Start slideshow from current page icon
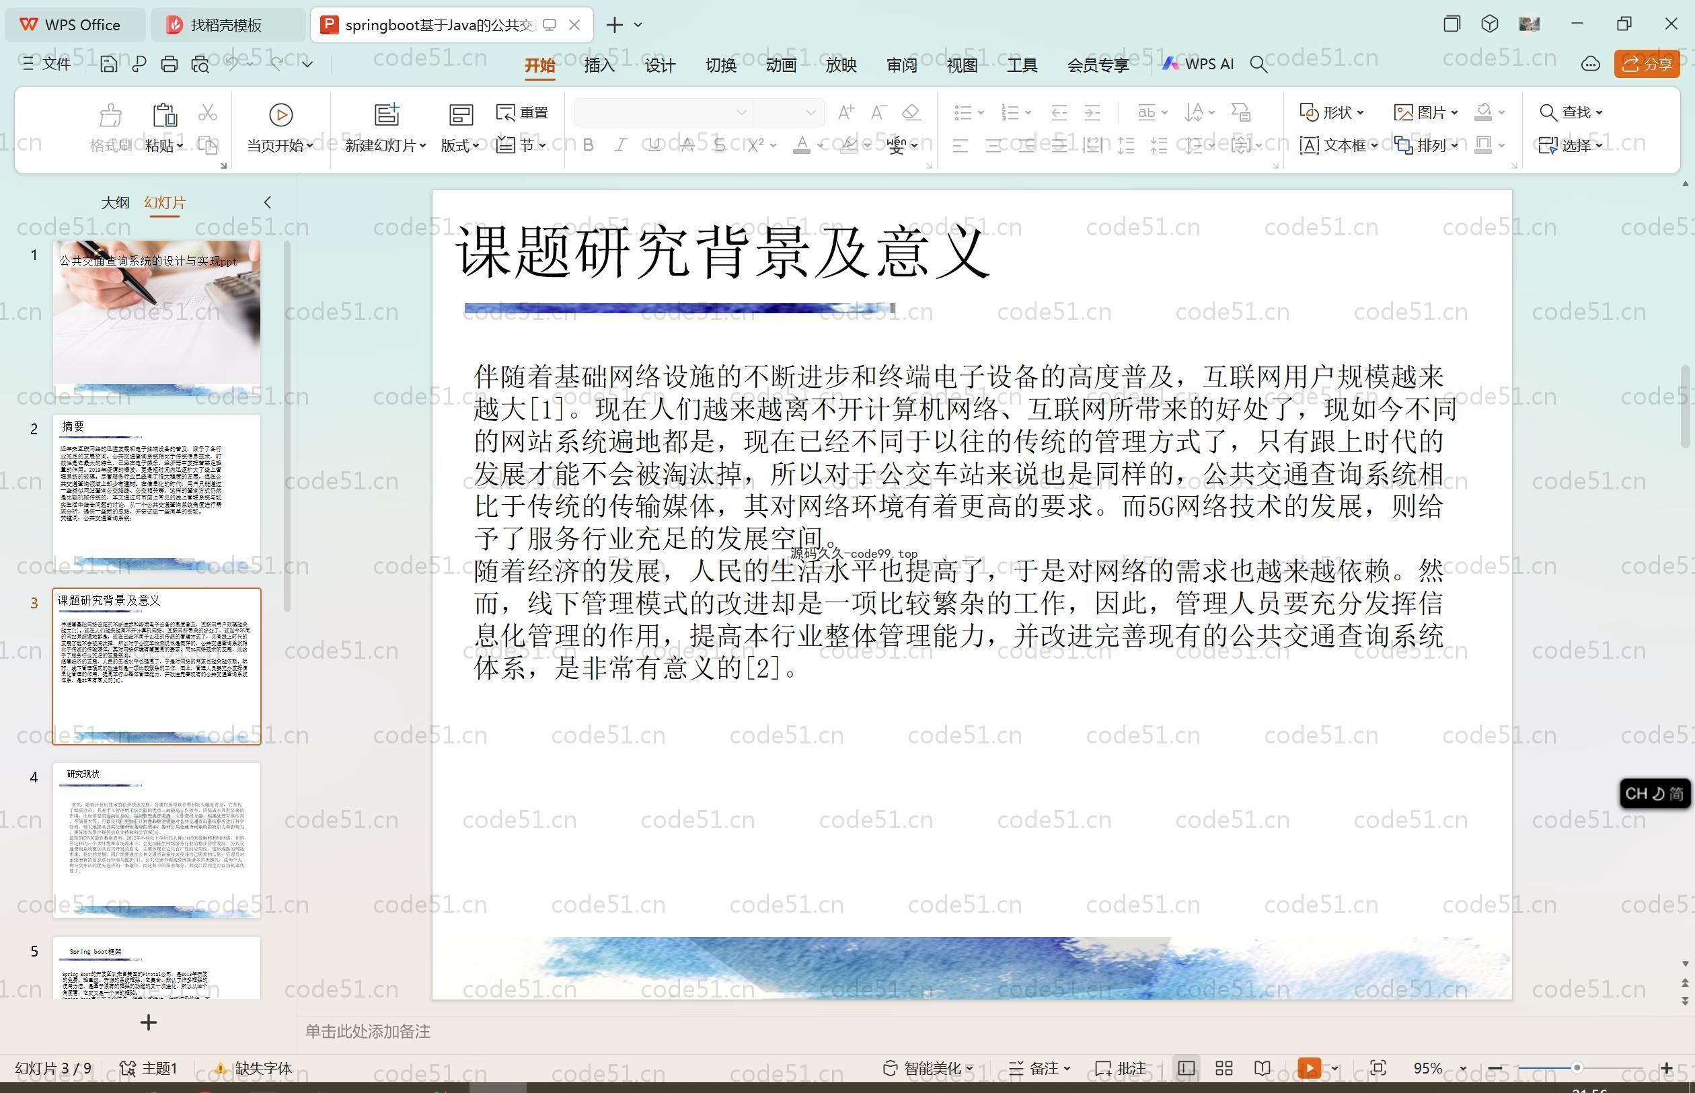The width and height of the screenshot is (1695, 1093). click(280, 115)
